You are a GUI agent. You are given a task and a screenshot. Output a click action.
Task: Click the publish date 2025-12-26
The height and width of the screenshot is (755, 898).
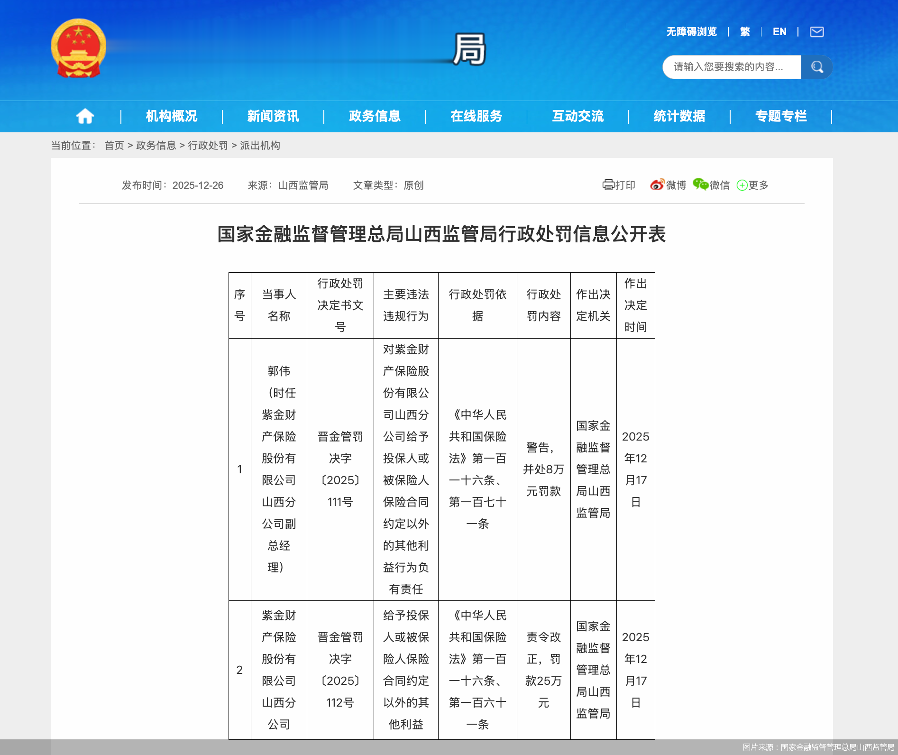pos(198,185)
